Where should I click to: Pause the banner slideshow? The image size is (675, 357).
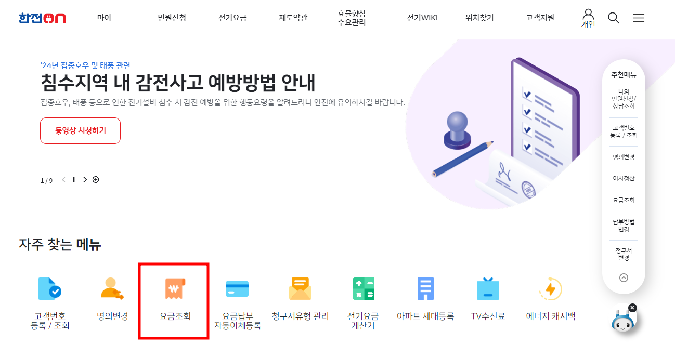point(73,179)
